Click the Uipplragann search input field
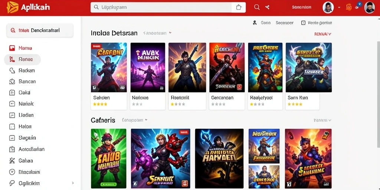Viewport: 380px width, 190px height. coord(161,7)
